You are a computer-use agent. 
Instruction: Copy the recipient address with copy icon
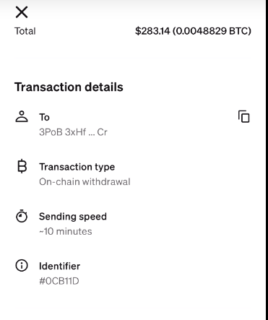244,116
